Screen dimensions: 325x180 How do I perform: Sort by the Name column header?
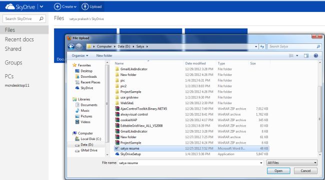coord(119,63)
